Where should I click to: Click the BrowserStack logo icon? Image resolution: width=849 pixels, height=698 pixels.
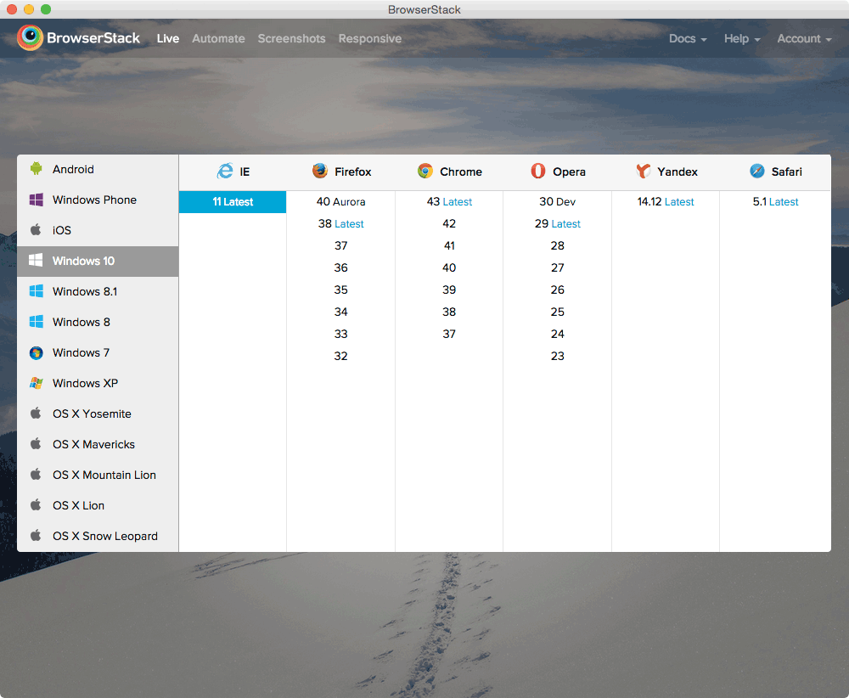31,37
